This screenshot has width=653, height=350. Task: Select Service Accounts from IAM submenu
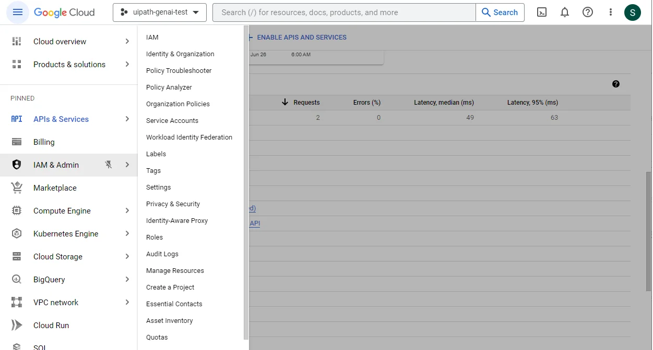click(172, 121)
